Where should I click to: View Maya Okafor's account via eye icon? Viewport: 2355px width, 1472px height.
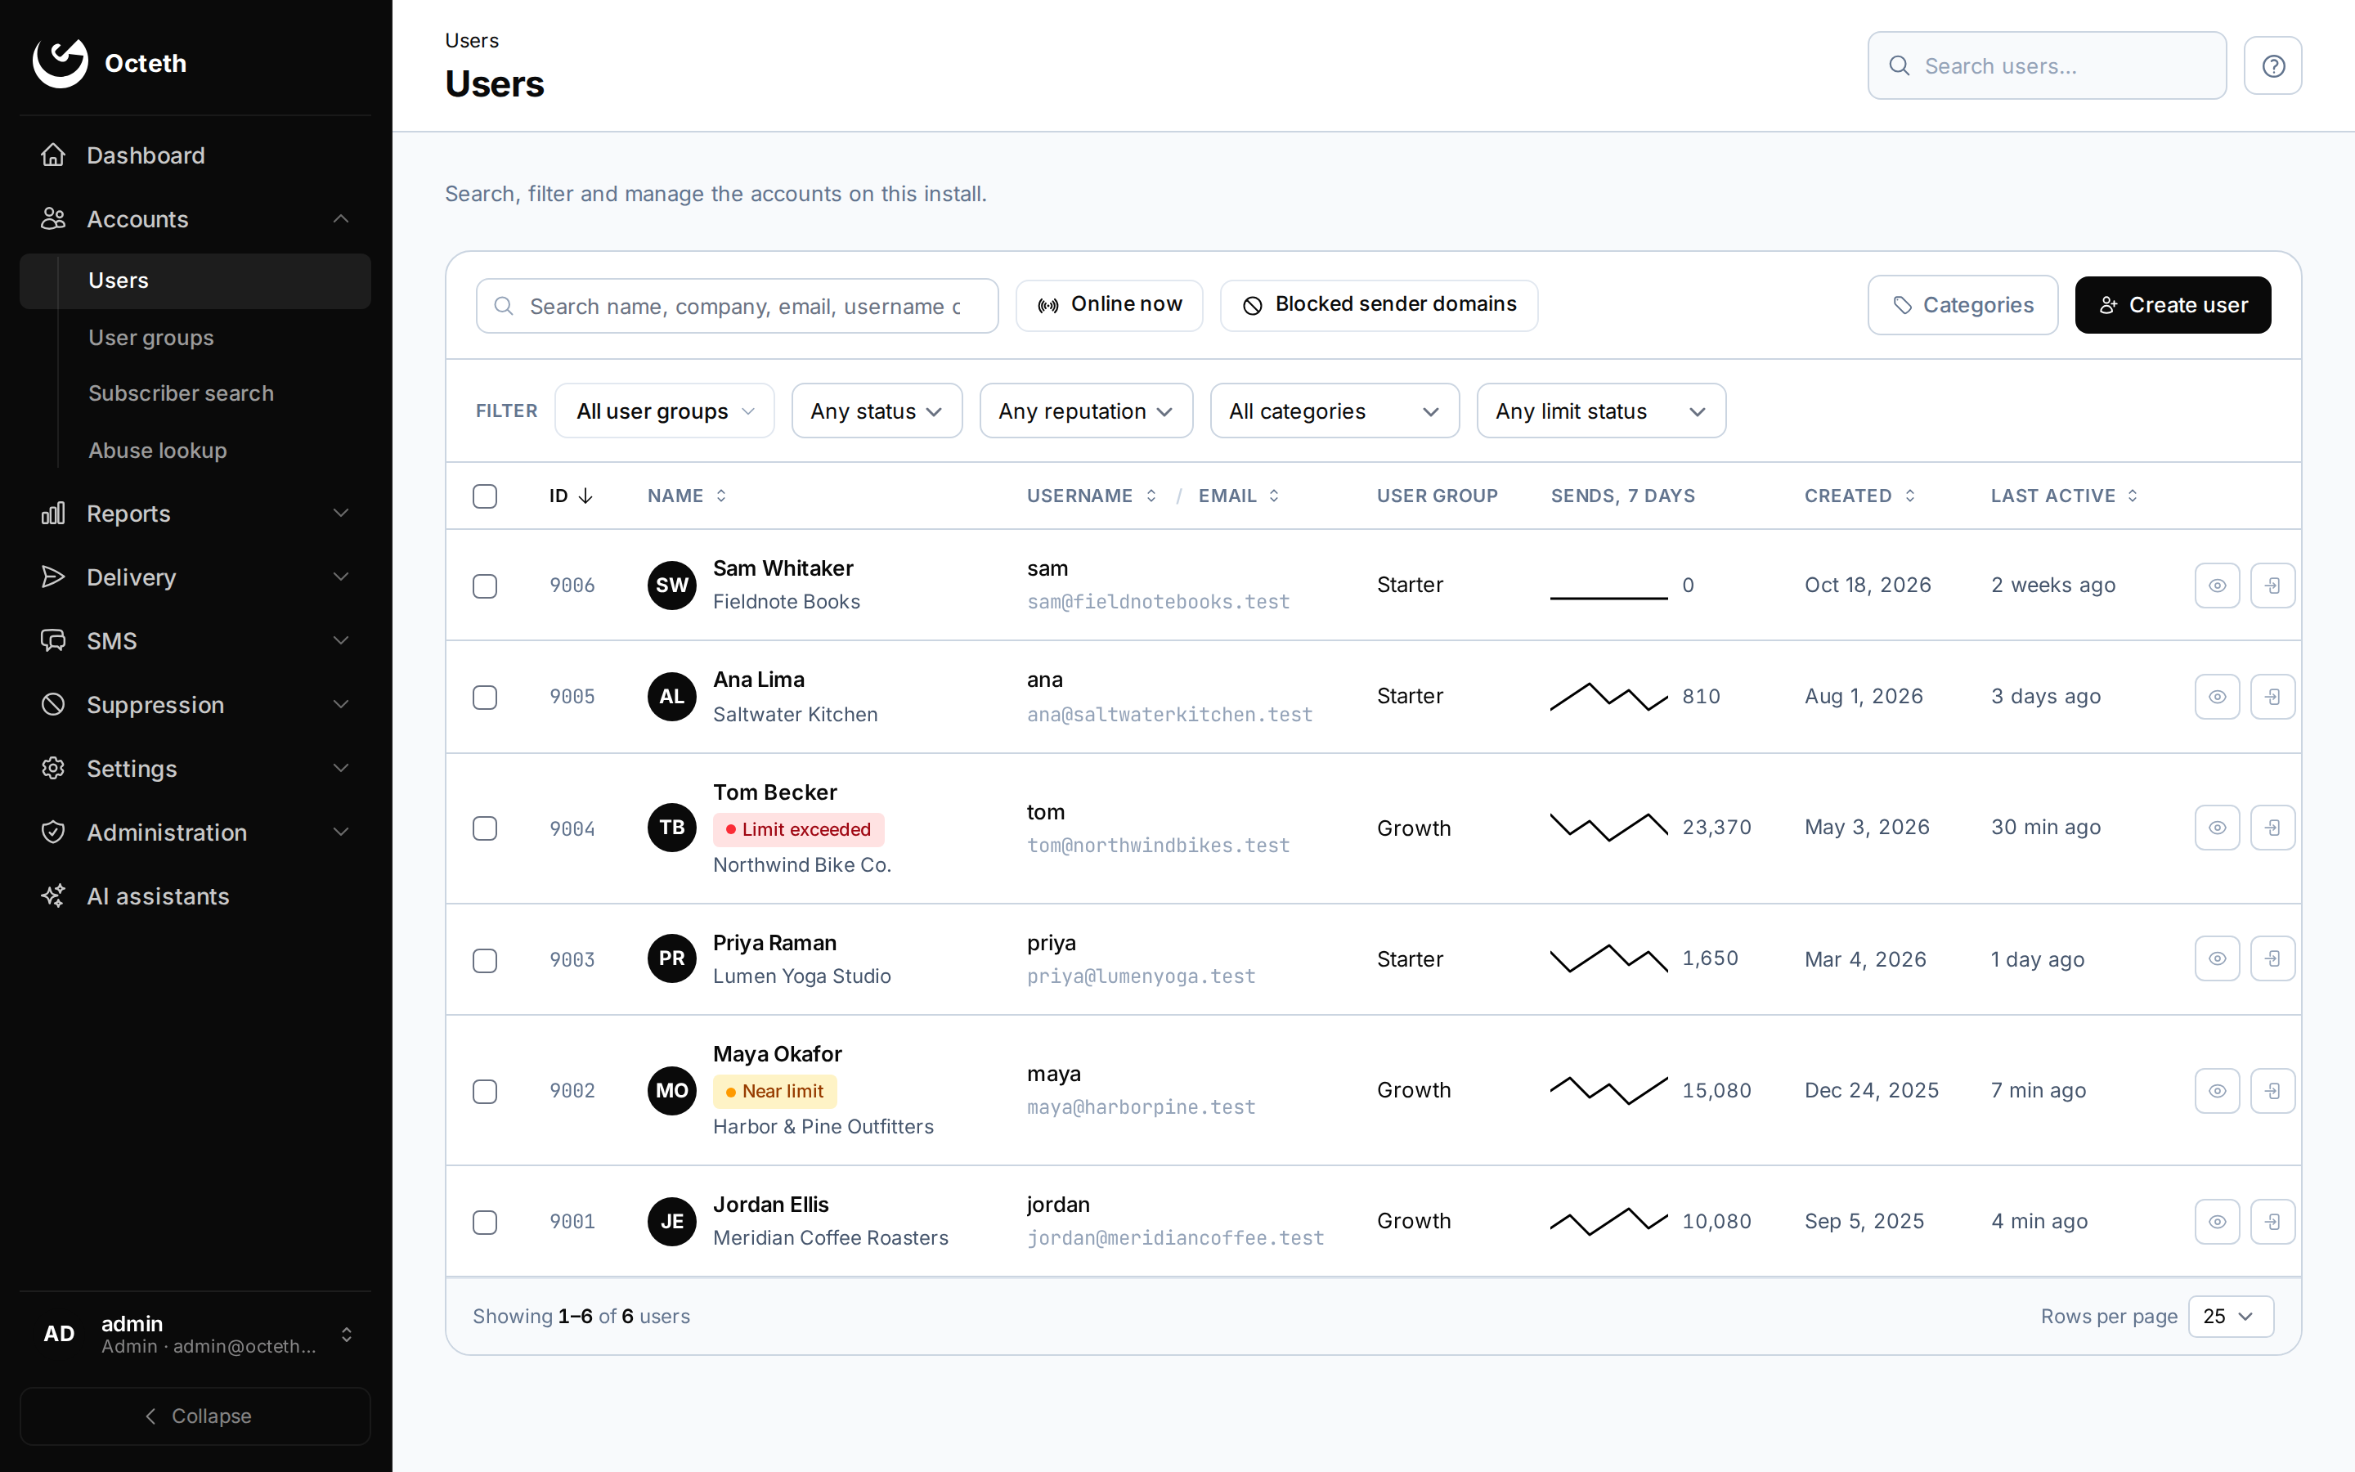click(x=2217, y=1090)
